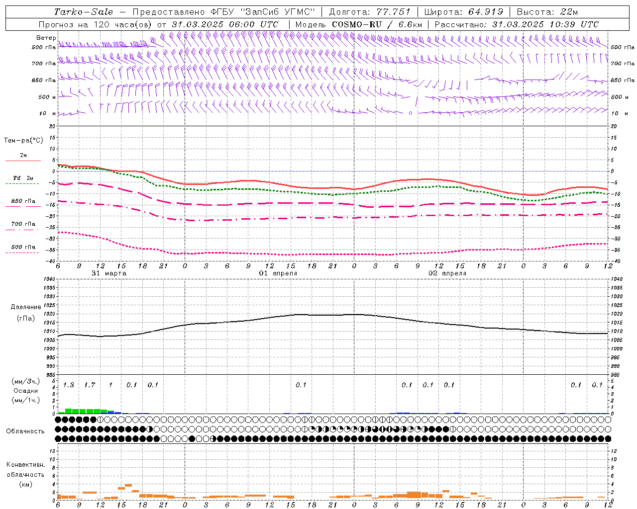Viewport: 637px width, 509px height.
Task: Select 'Прогноз на 120 часа(ов)' forecast text
Action: click(x=96, y=24)
